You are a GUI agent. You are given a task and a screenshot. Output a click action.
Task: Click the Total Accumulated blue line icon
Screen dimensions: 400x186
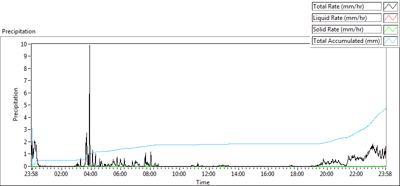tap(390, 41)
